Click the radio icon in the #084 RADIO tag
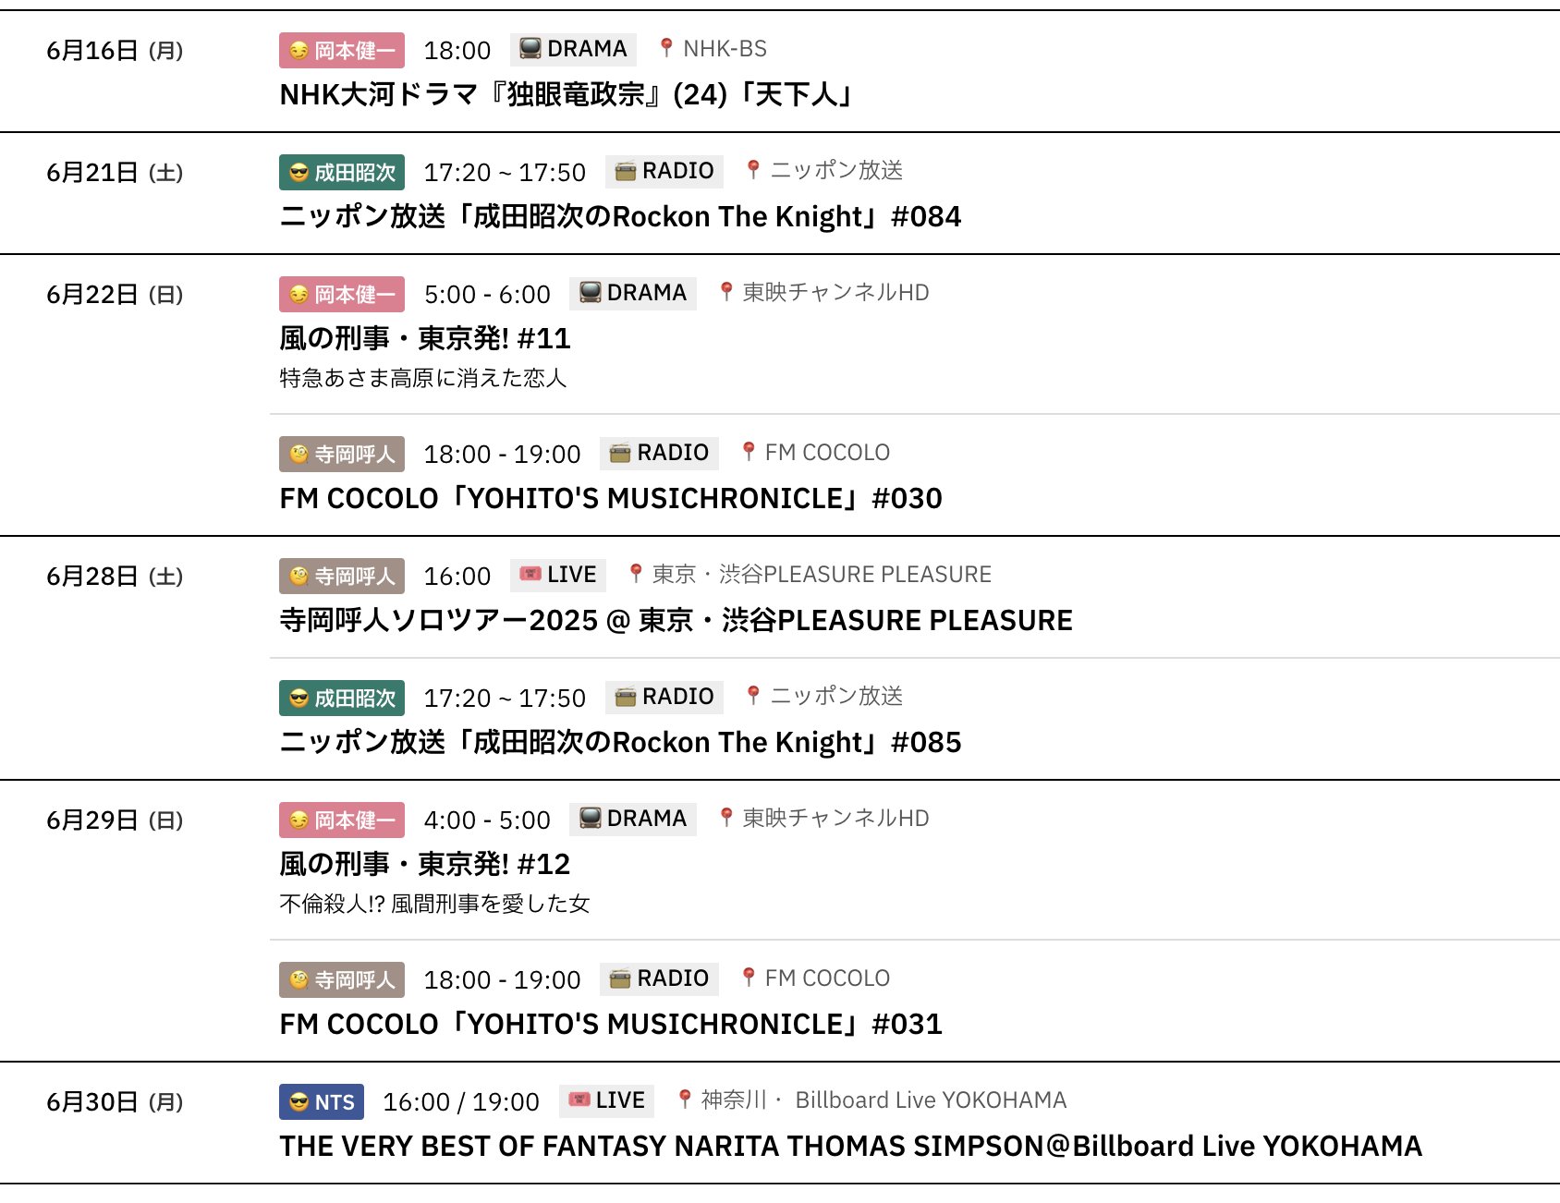1560x1203 pixels. [x=626, y=171]
